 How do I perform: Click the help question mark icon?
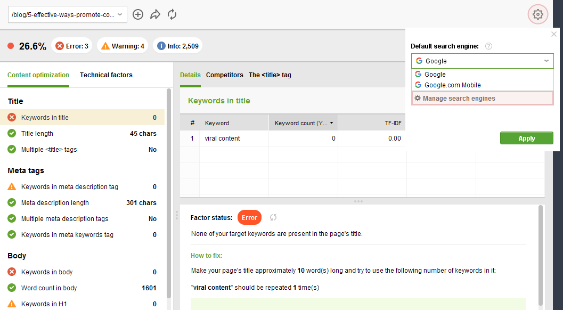pos(488,46)
